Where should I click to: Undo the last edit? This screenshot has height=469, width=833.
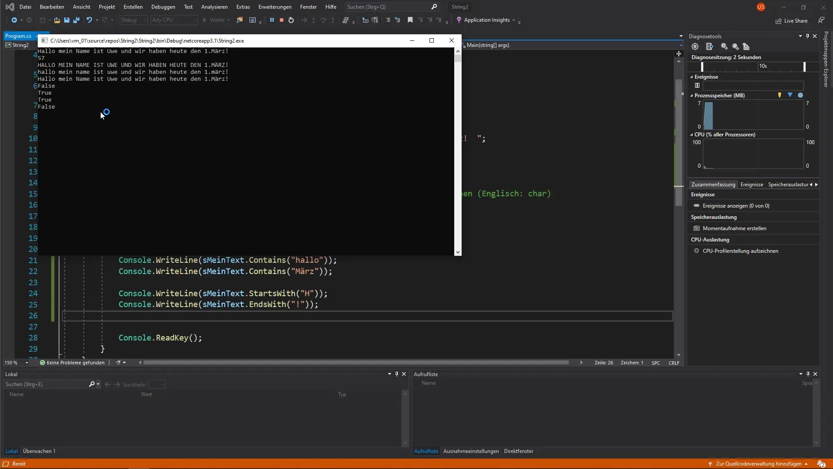click(x=89, y=20)
